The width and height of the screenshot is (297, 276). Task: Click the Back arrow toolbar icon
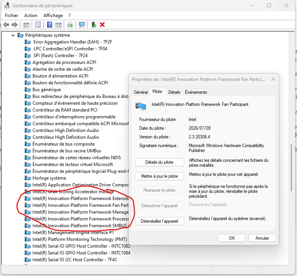pos(6,25)
